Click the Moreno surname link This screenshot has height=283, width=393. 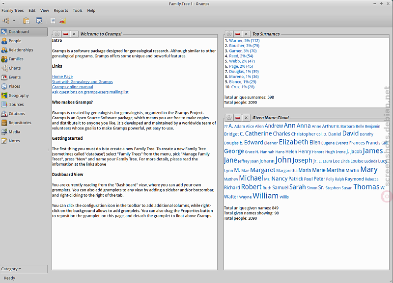click(244, 77)
